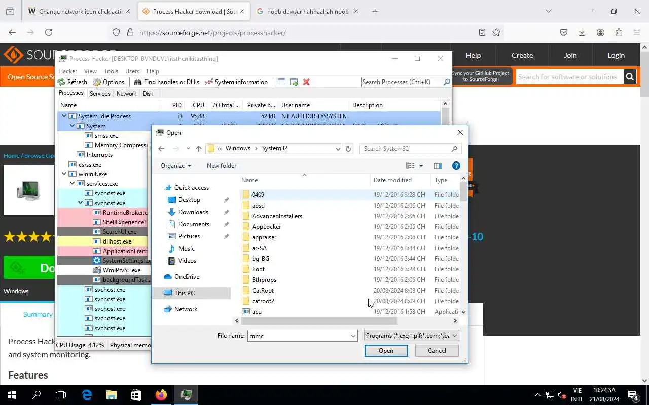Click the red X terminate icon

[x=306, y=82]
